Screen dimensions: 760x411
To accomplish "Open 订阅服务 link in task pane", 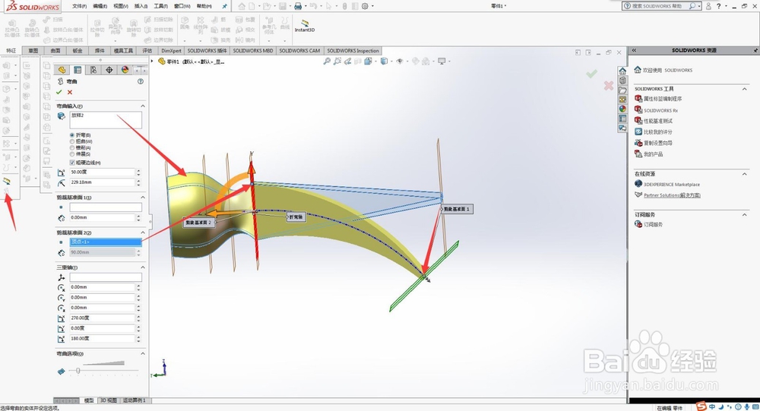I will coord(653,224).
